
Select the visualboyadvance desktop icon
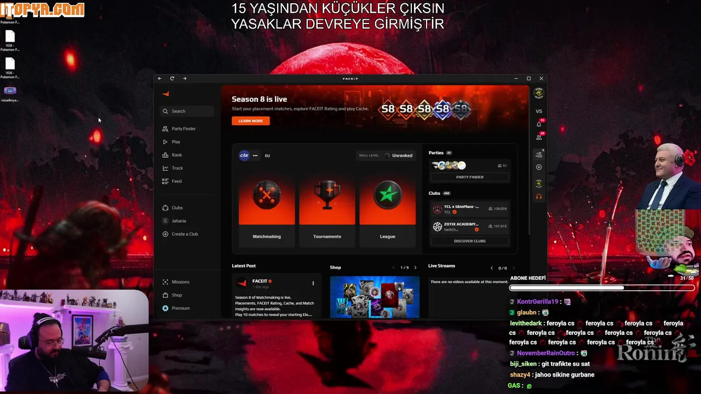10,94
